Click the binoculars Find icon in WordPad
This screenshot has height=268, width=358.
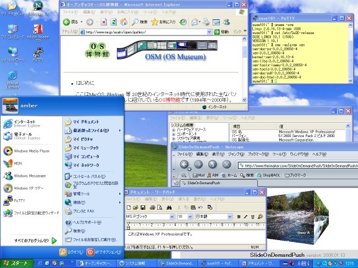169,207
